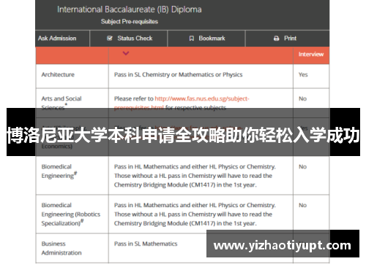
Task: Click the Subject Pre-requisites subtitle
Action: click(x=130, y=22)
